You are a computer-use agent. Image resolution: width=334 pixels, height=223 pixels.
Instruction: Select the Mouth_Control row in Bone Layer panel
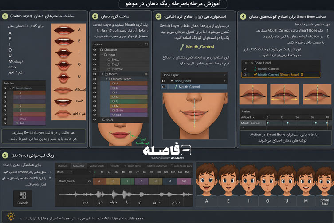pos(194,87)
